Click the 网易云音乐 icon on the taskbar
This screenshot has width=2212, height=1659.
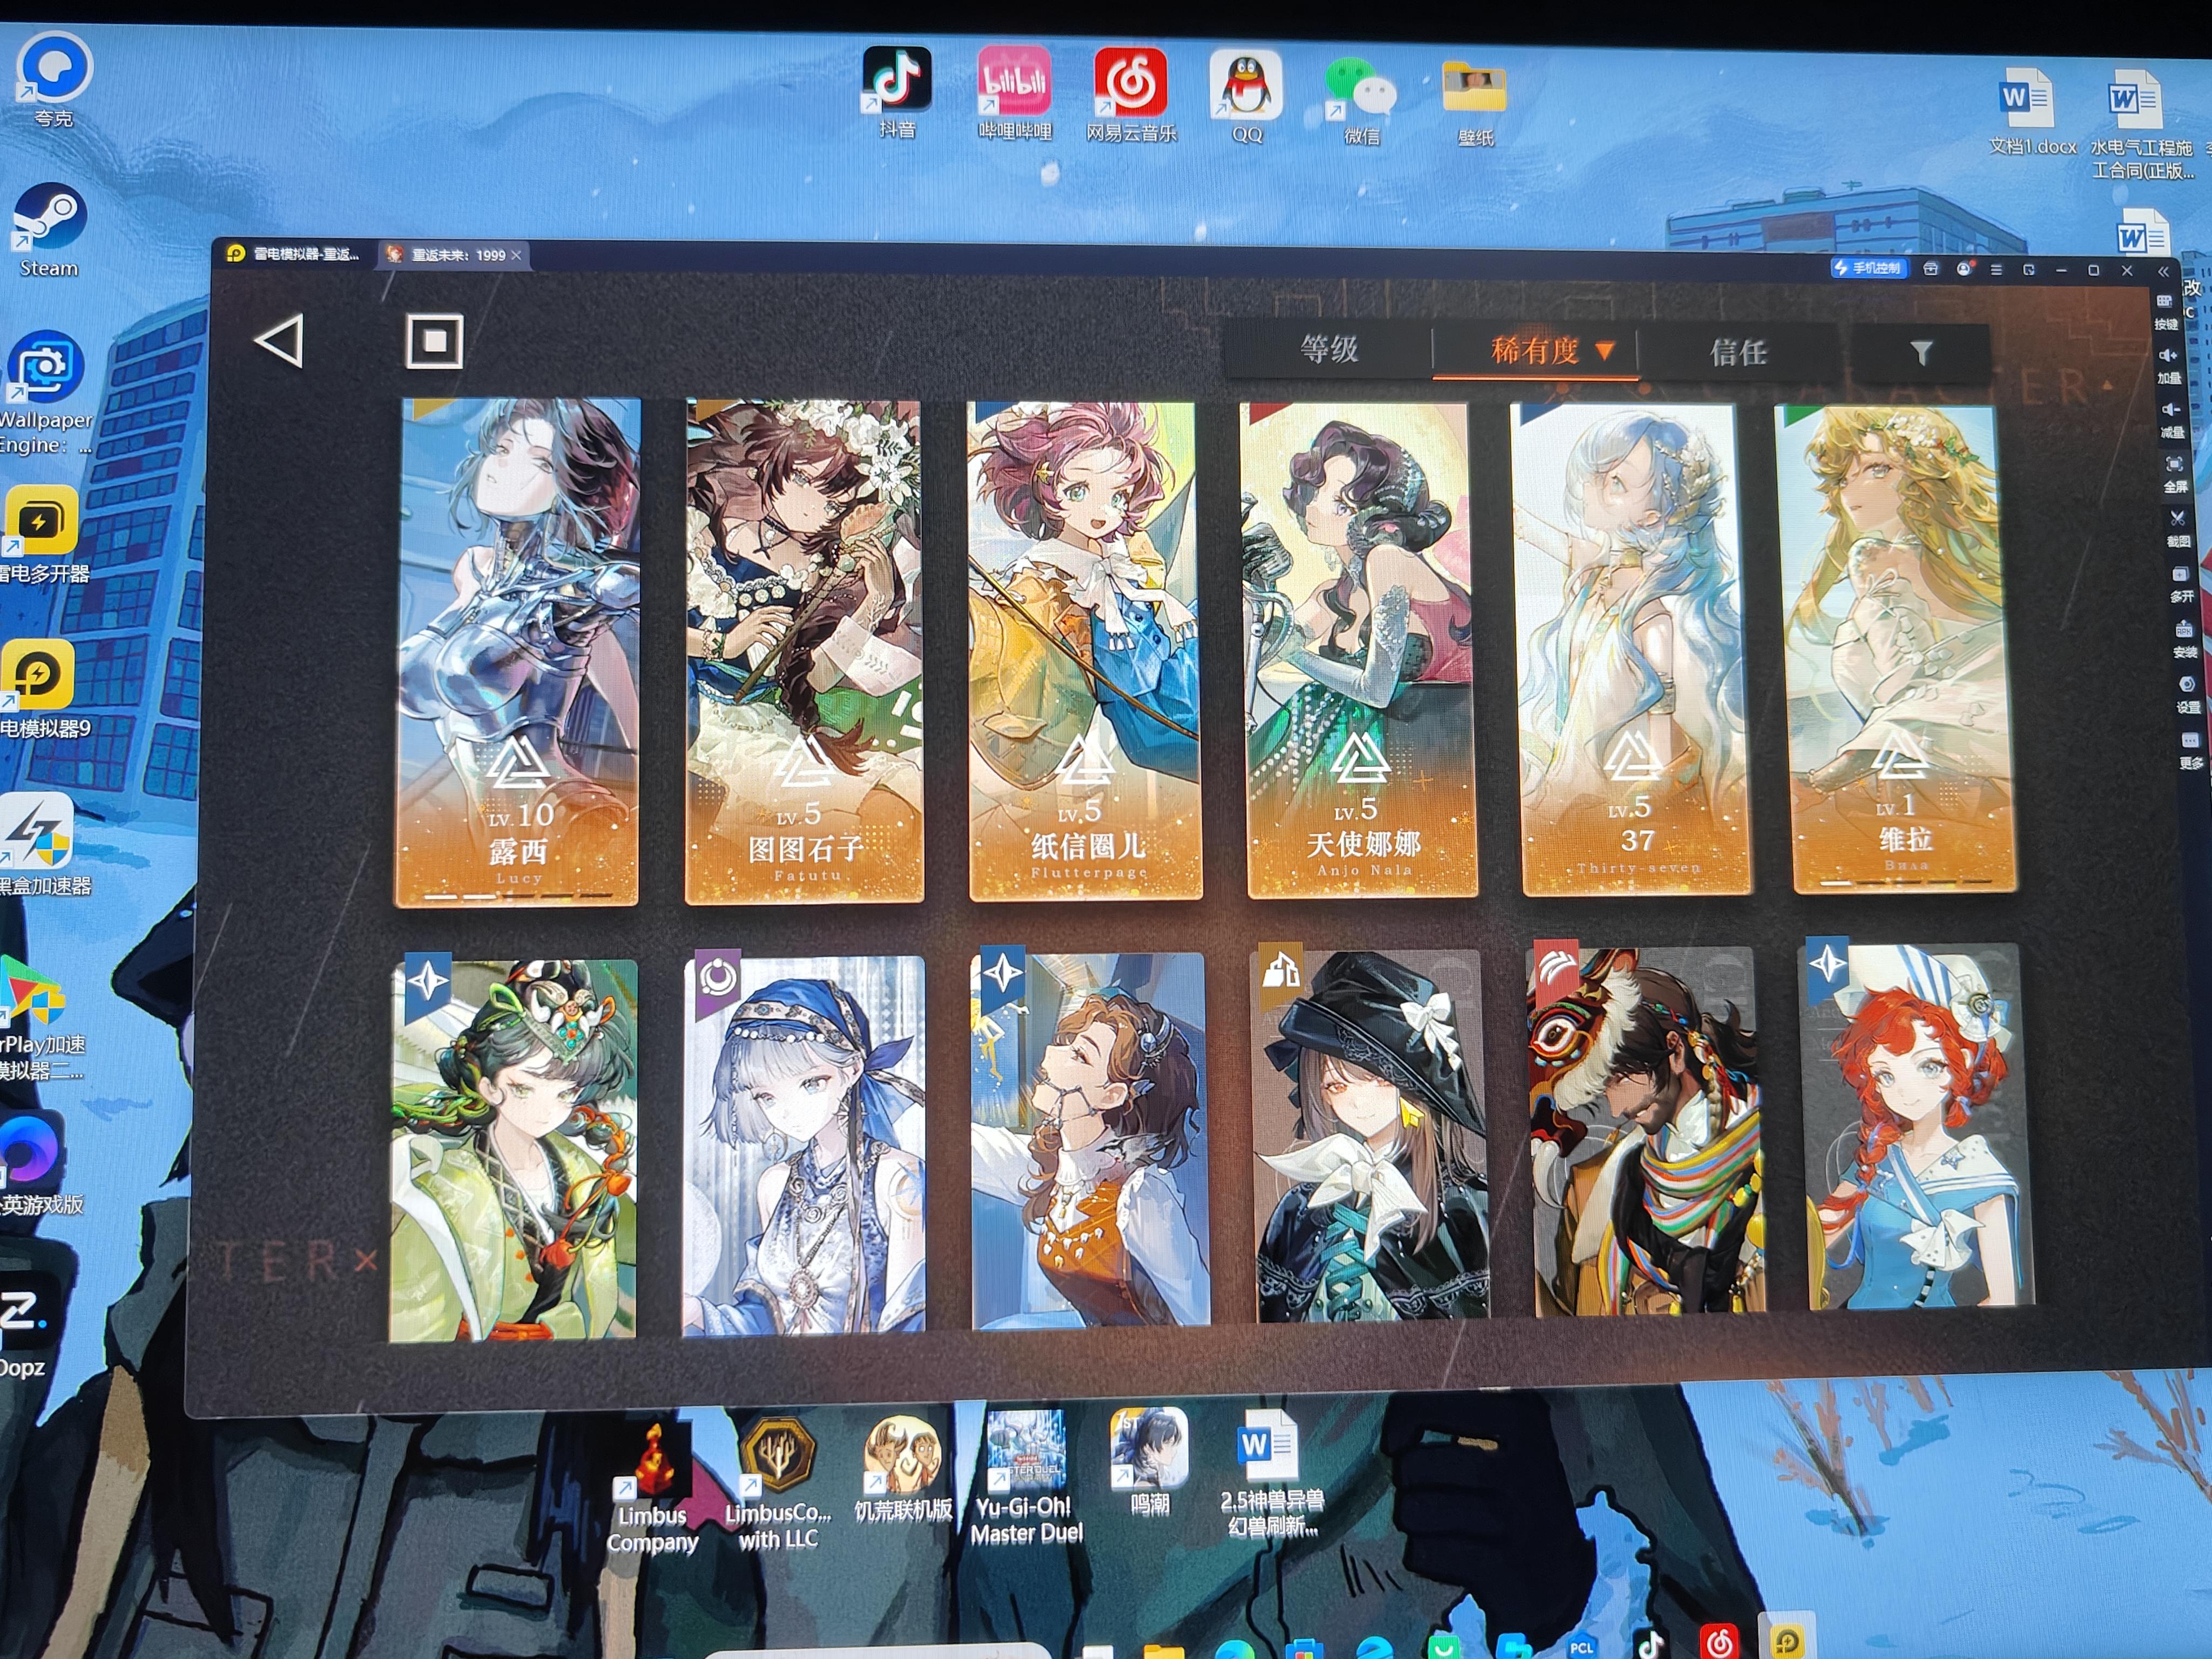pyautogui.click(x=1719, y=1642)
